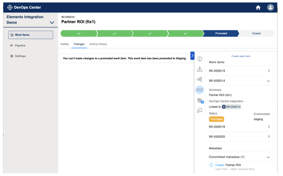Switch to the Activity History tab
Image resolution: width=283 pixels, height=176 pixels.
coord(98,44)
